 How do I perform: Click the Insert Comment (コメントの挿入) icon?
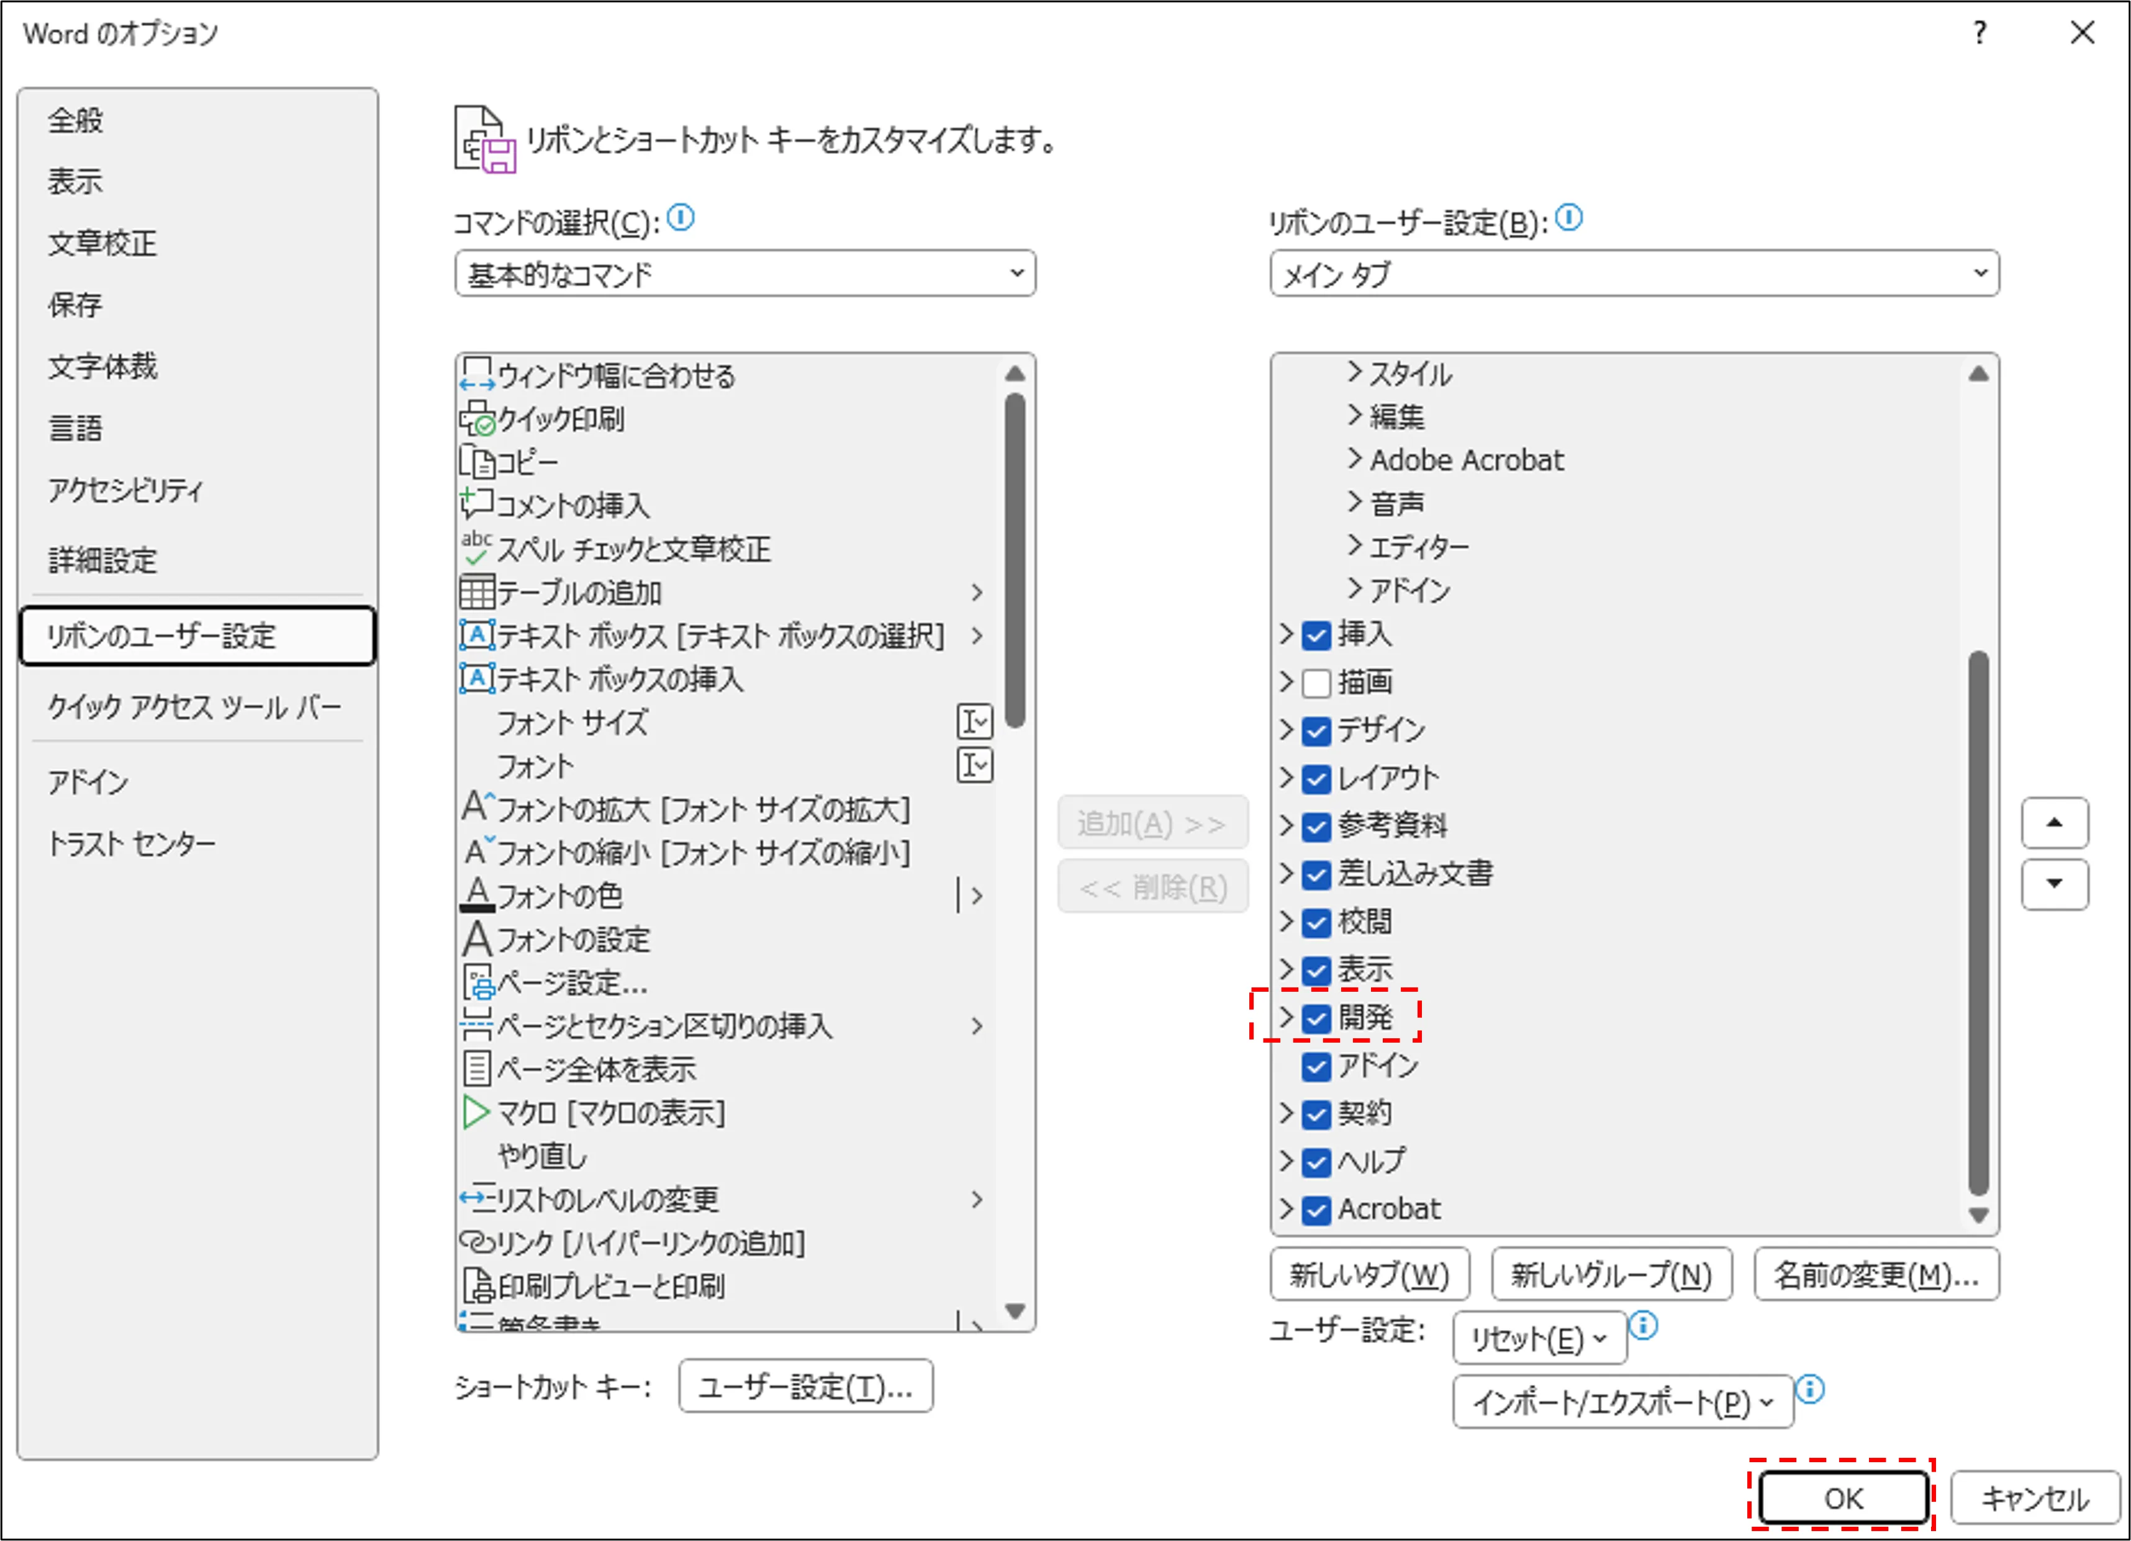(477, 505)
